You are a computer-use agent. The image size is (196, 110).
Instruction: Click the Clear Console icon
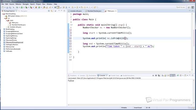tap(163, 75)
